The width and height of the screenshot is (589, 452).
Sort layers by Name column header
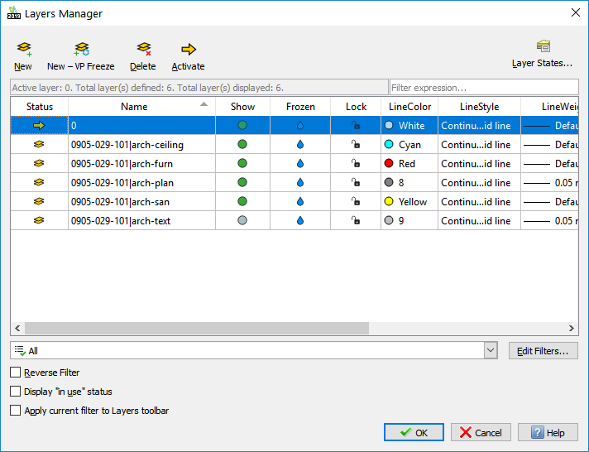(x=141, y=107)
